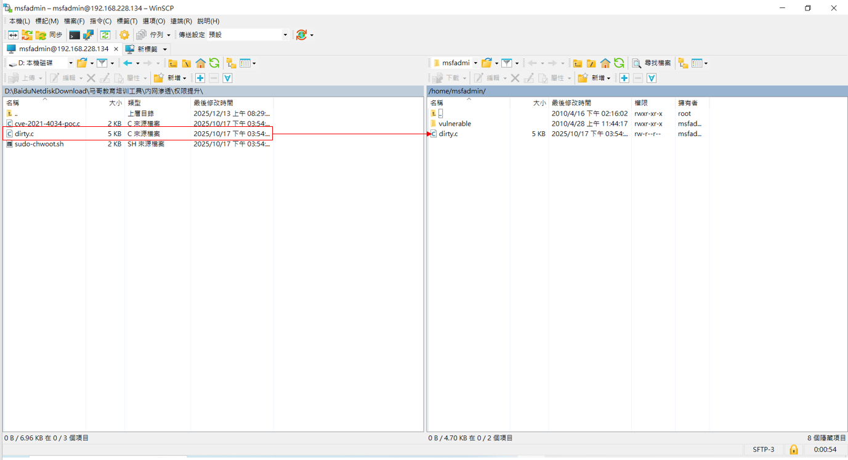848x460 pixels.
Task: Expand the 佇列 queue dropdown arrow
Action: [169, 35]
